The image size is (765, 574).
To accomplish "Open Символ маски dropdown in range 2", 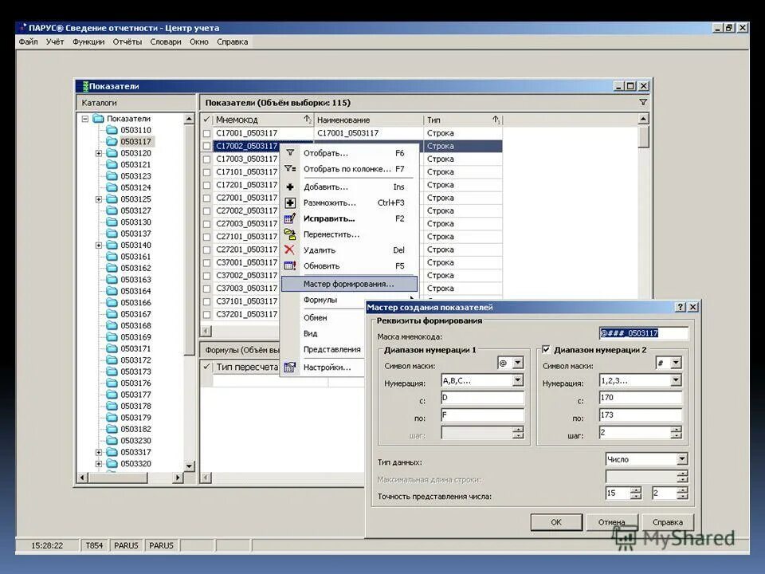I will click(x=676, y=363).
